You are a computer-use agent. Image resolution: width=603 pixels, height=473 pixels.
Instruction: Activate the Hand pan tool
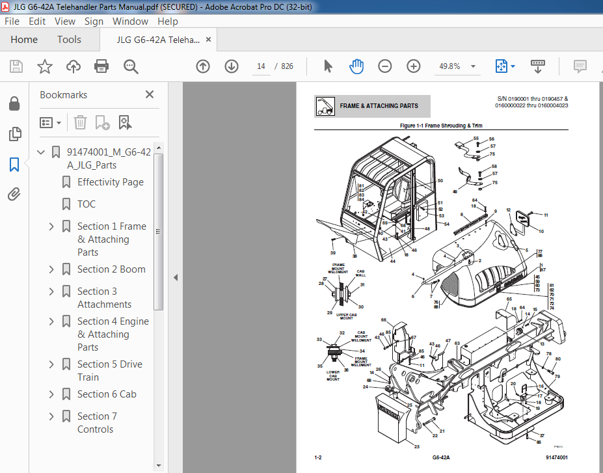pos(356,66)
